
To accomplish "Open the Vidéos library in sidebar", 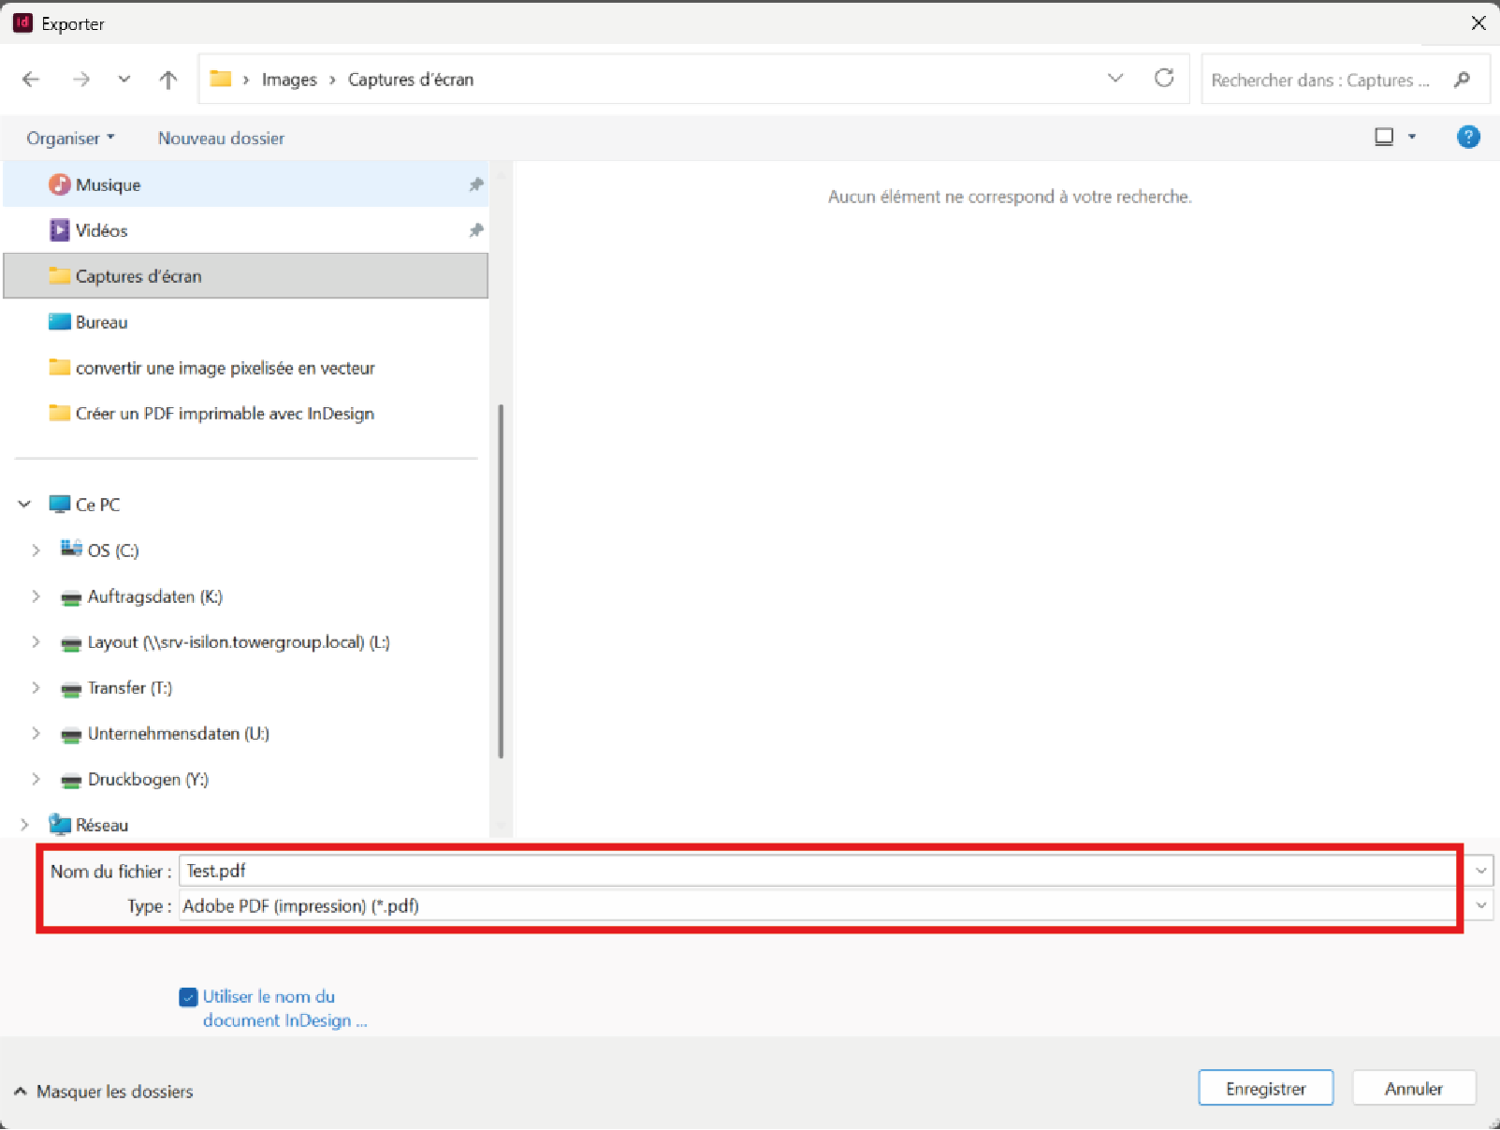I will (x=101, y=230).
